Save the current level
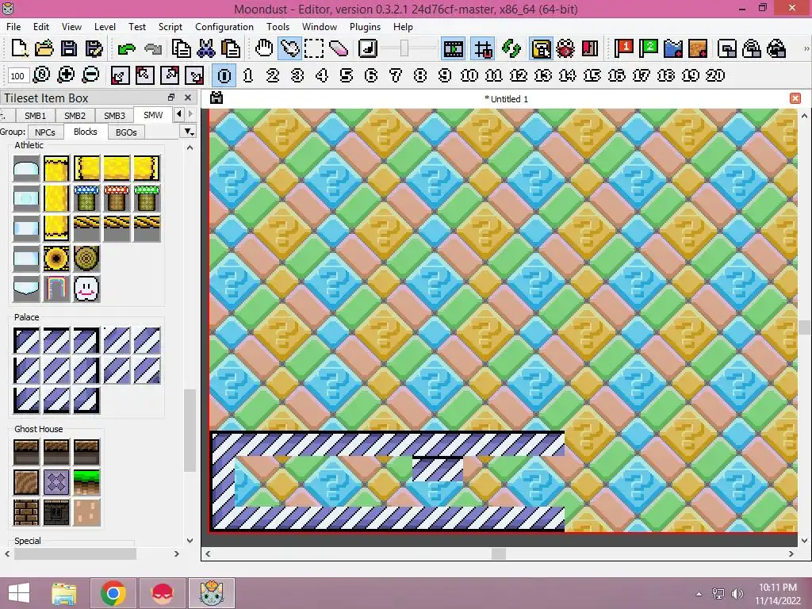The width and height of the screenshot is (812, 609). point(69,48)
